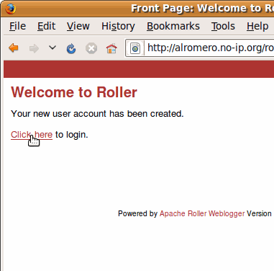Click the orange Back arrow button
The image size is (274, 271).
pyautogui.click(x=14, y=48)
